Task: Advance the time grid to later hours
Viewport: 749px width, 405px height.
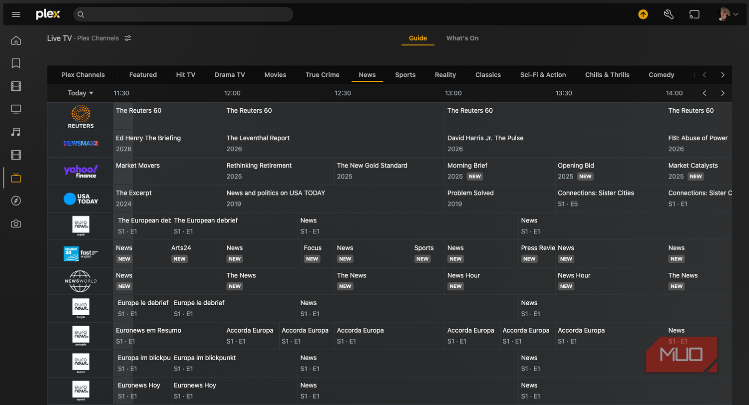Action: (723, 93)
